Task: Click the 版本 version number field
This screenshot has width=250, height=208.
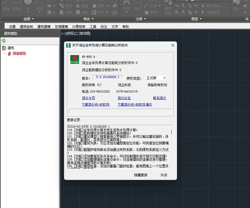Action: [108, 77]
